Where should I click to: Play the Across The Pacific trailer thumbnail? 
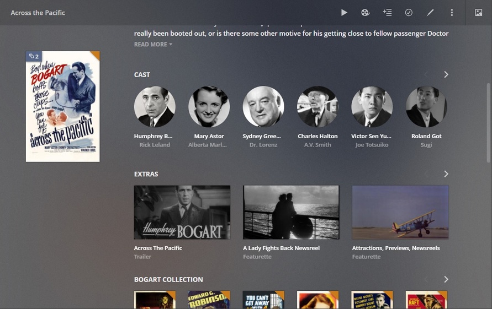pyautogui.click(x=182, y=212)
